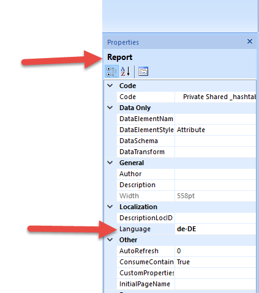The width and height of the screenshot is (259, 293).
Task: Click the DescriptionLocID value field
Action: (216, 218)
